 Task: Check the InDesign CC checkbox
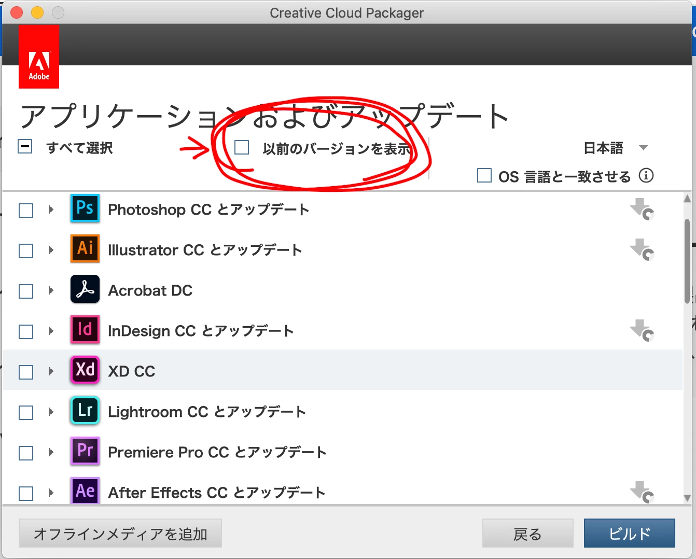[26, 332]
